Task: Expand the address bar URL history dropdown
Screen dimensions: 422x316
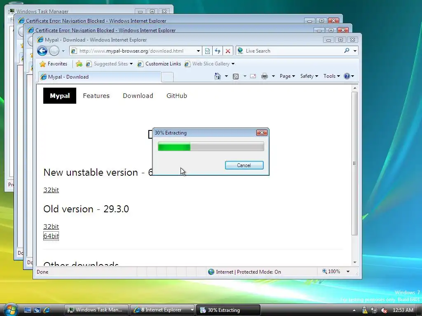Action: click(x=198, y=51)
